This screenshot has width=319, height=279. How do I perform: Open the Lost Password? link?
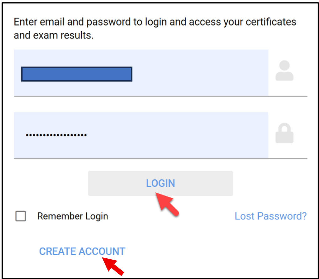(270, 216)
